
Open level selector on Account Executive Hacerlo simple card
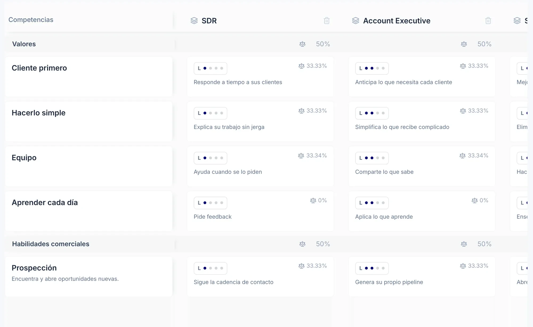click(372, 113)
